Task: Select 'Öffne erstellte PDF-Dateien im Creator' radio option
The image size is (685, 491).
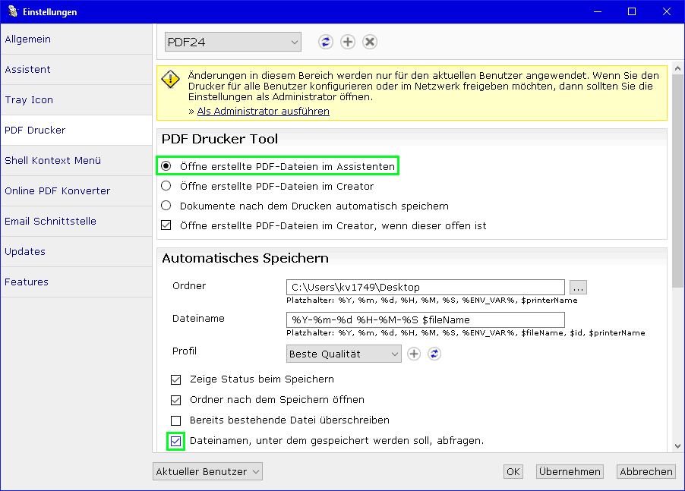Action: (x=166, y=186)
